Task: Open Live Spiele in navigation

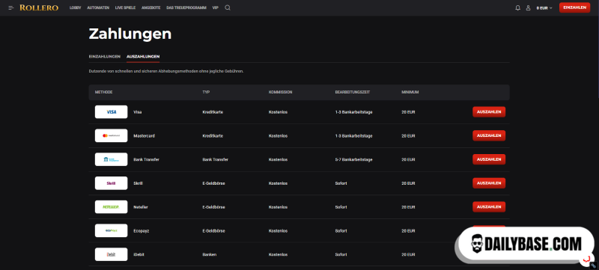Action: 125,7
